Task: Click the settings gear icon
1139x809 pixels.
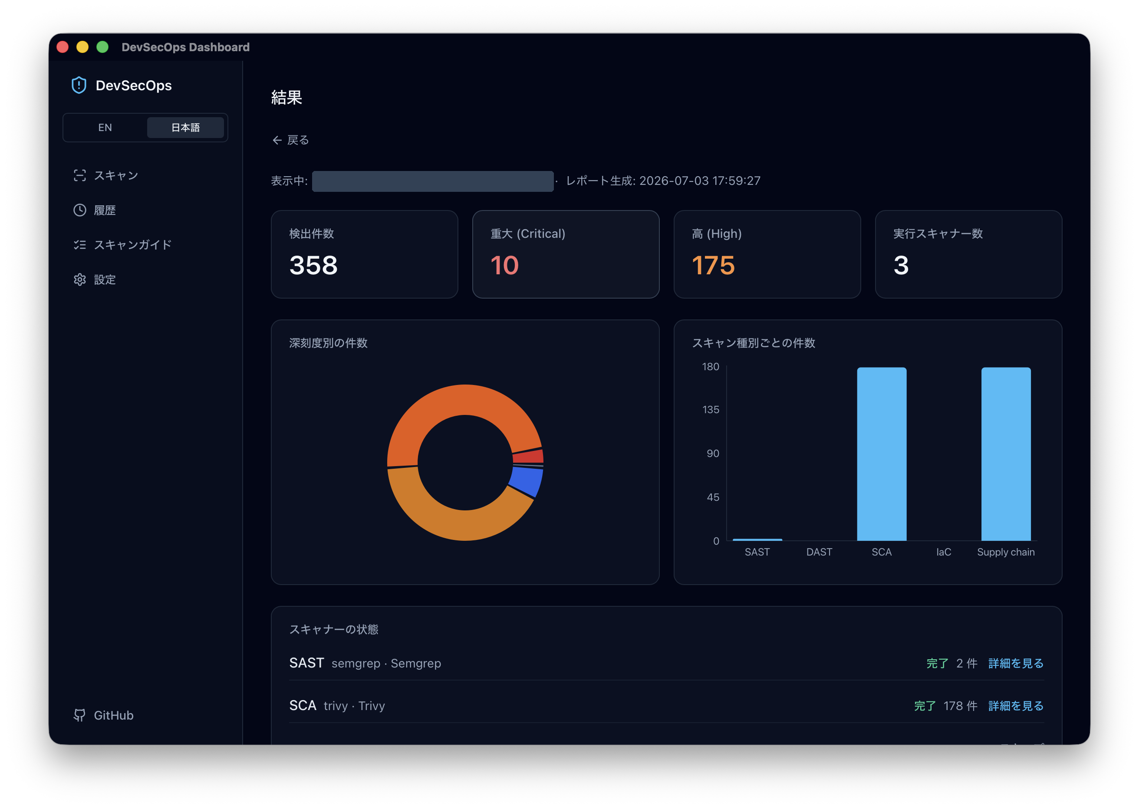Action: tap(80, 280)
